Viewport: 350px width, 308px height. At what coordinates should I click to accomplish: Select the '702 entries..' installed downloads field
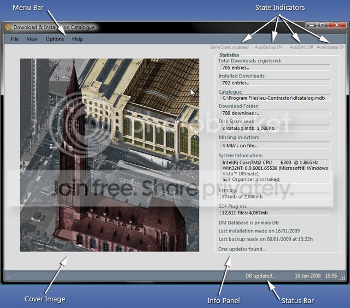(276, 83)
